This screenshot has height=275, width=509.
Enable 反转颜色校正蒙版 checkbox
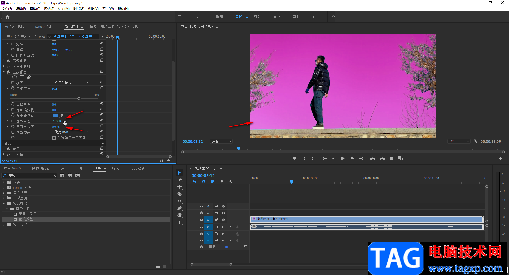54,138
